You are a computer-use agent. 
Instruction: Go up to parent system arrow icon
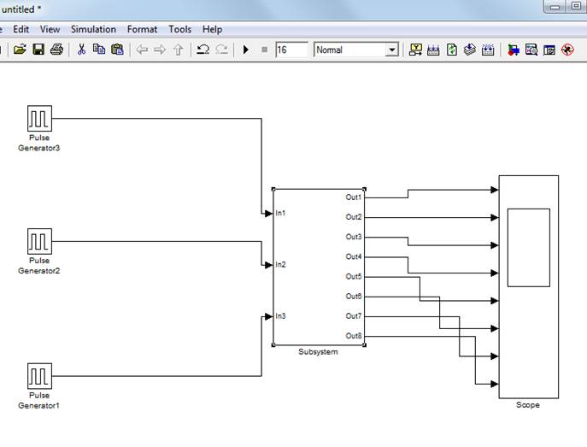point(179,50)
